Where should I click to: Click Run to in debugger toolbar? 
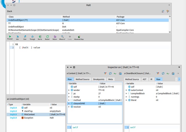tap(40, 37)
